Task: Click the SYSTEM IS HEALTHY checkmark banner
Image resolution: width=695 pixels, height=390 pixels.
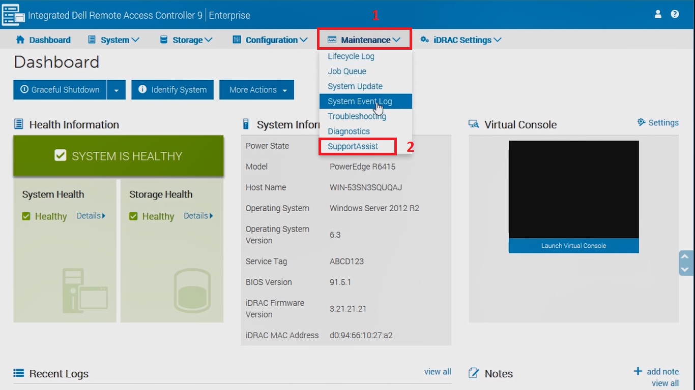Action: [61, 156]
